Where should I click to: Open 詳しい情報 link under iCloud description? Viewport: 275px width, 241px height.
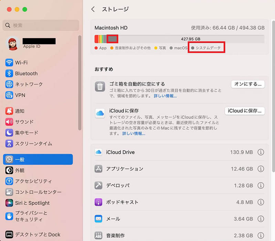[x=134, y=134]
